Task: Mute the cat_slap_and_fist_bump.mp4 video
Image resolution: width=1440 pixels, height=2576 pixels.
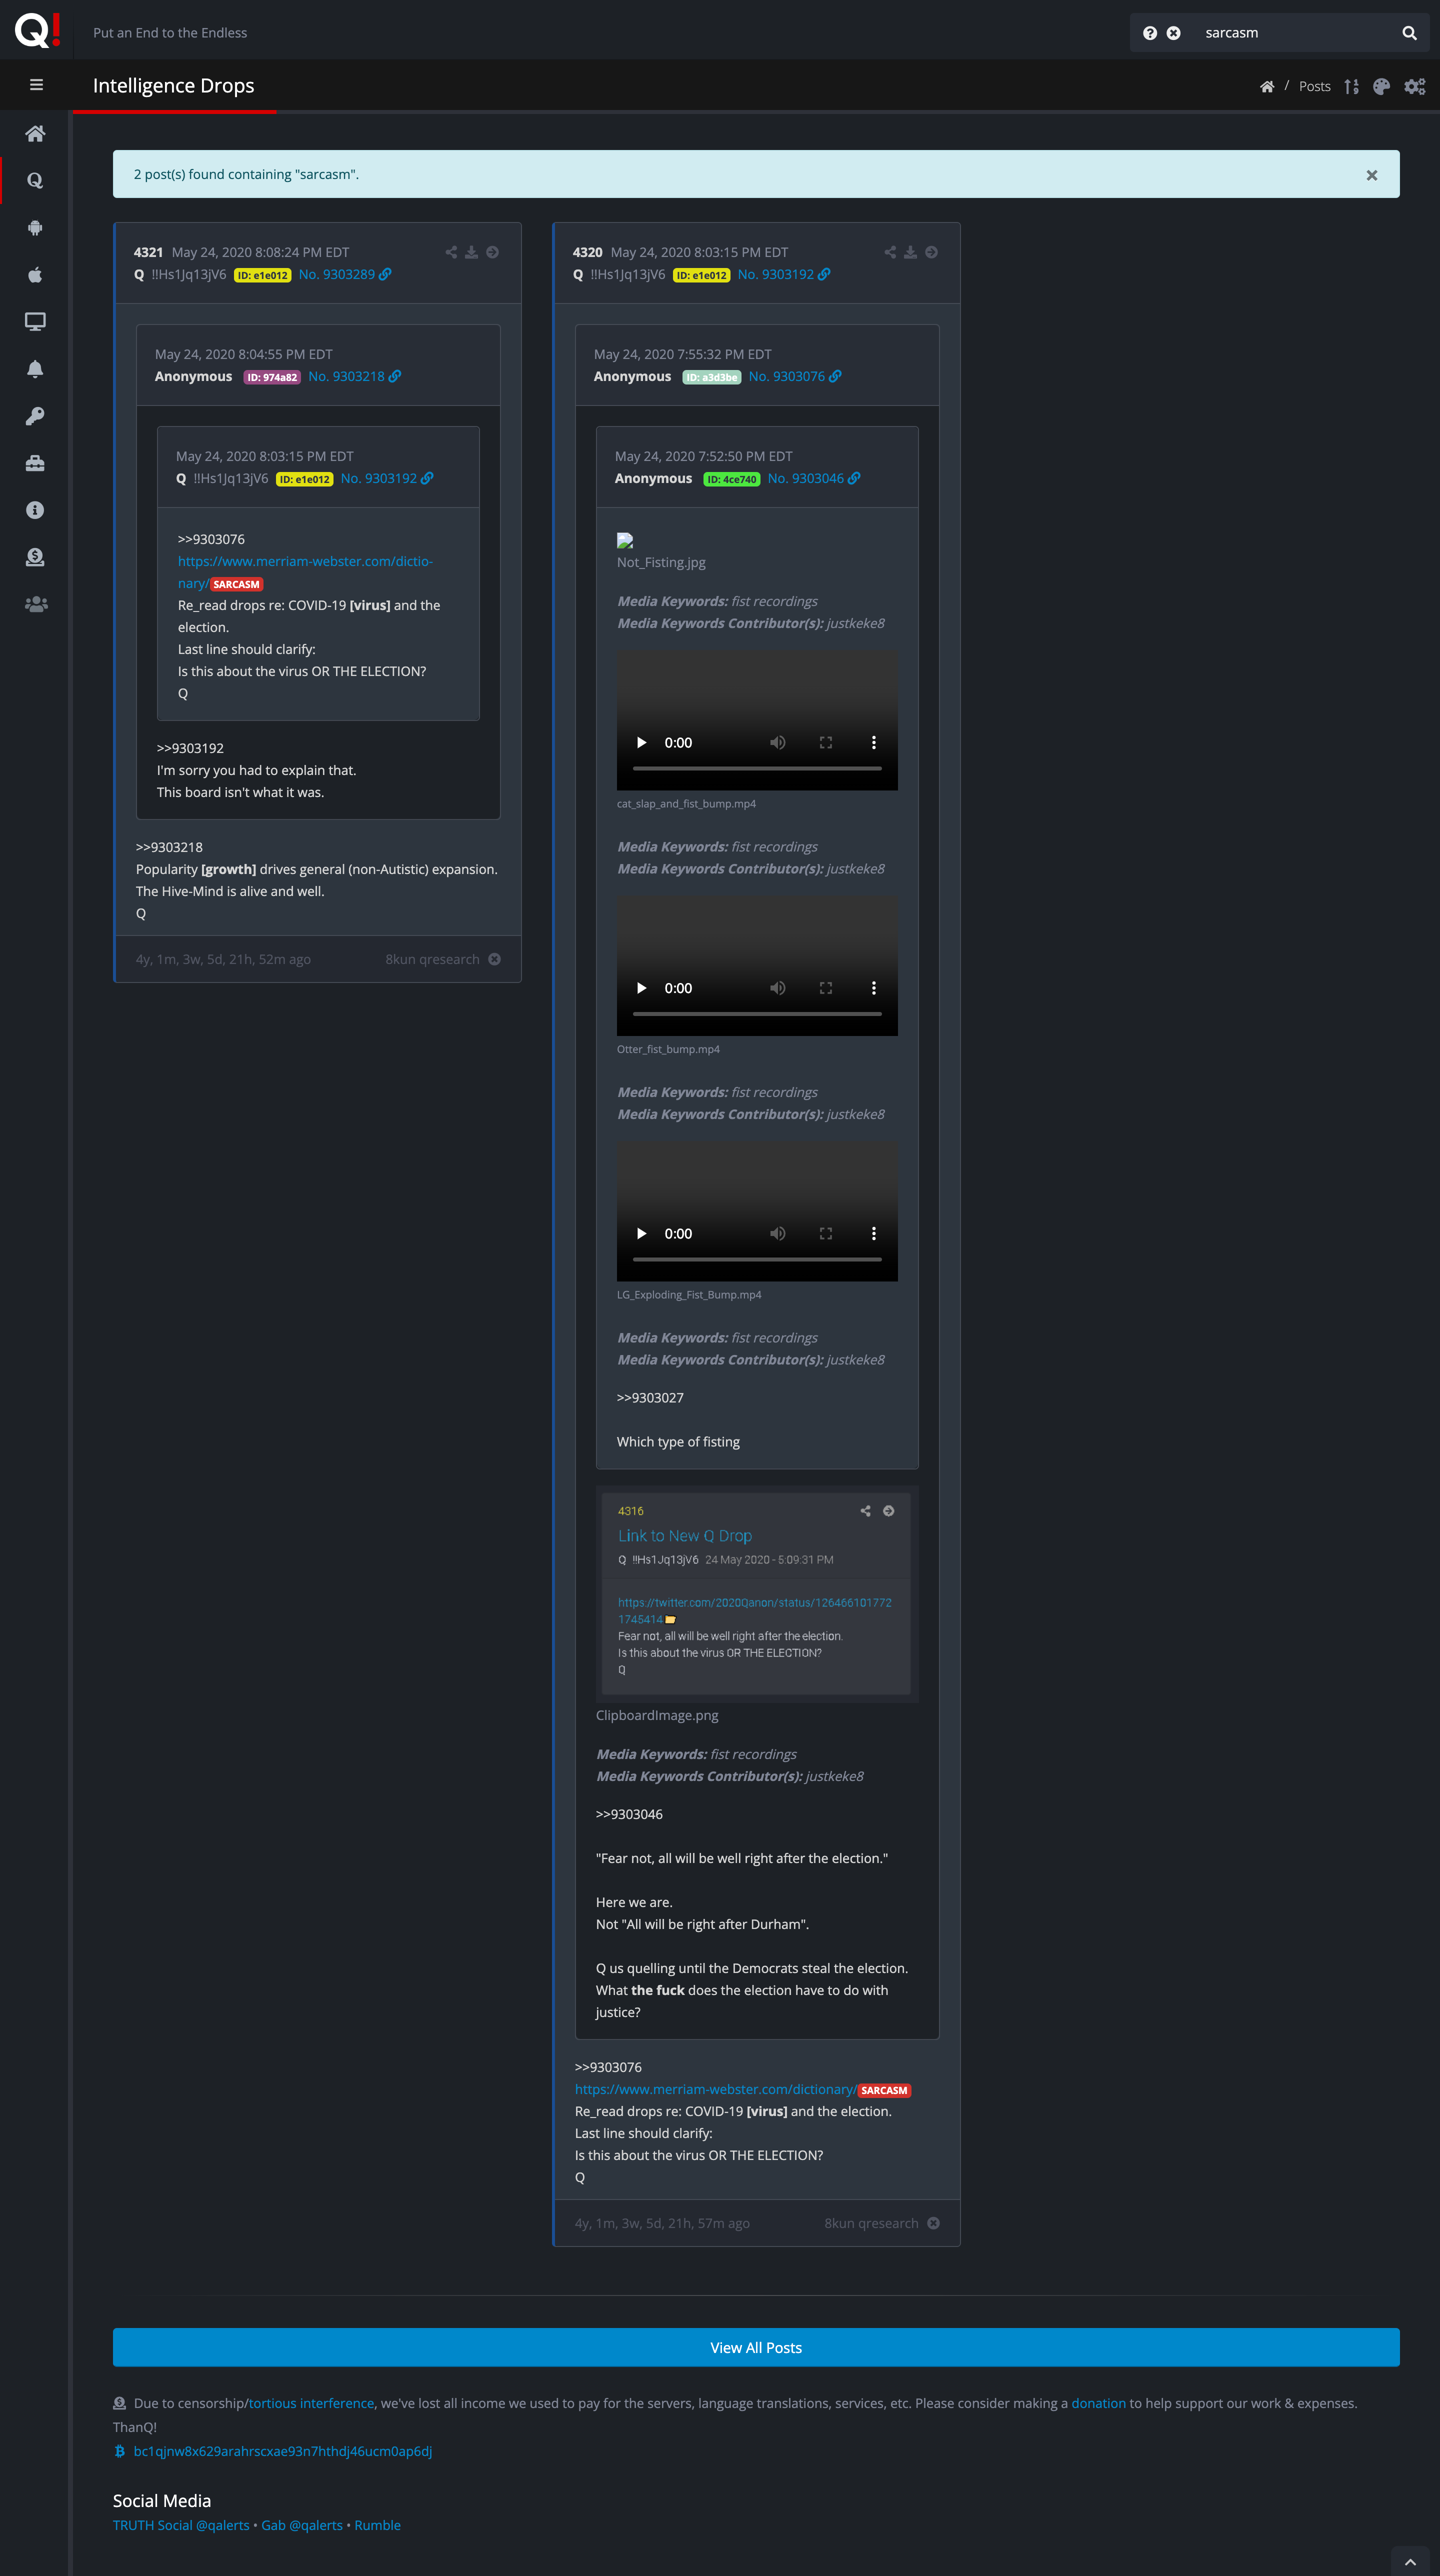Action: [777, 743]
